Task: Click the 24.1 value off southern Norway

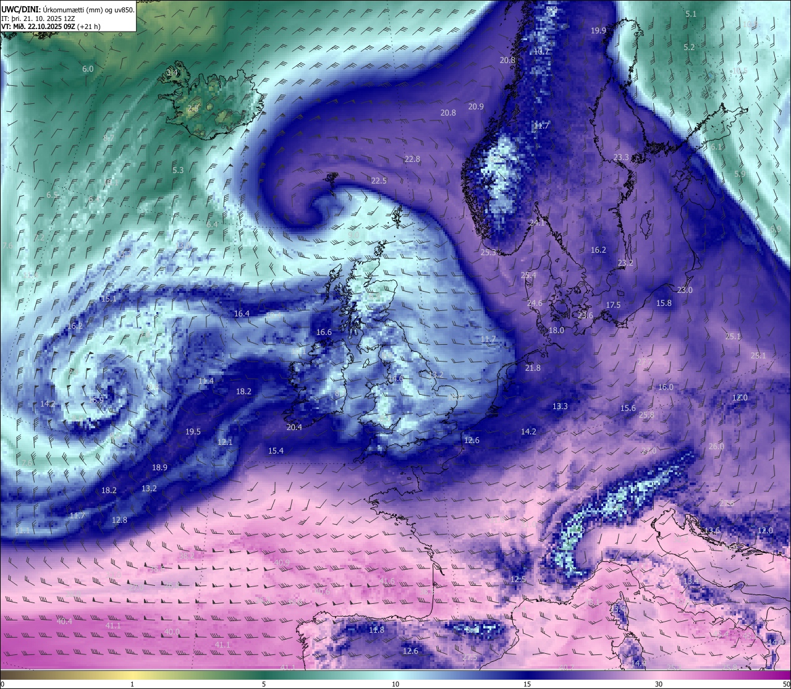Action: pyautogui.click(x=537, y=223)
